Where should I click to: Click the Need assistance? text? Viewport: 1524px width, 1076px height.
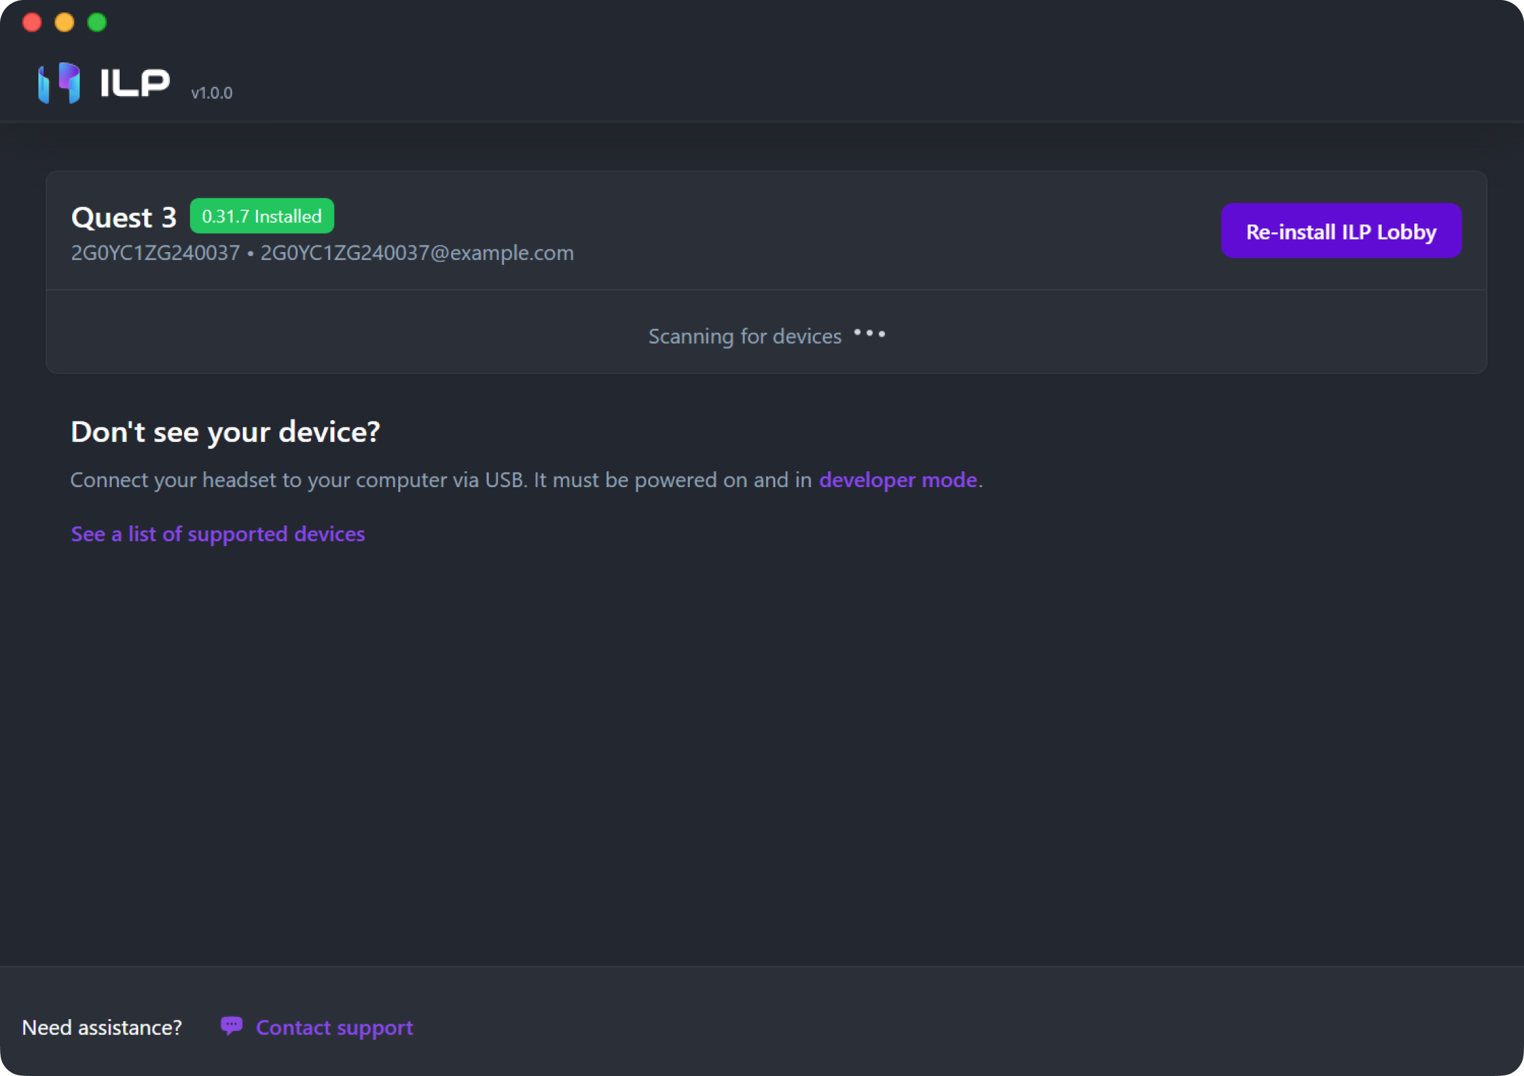tap(102, 1028)
